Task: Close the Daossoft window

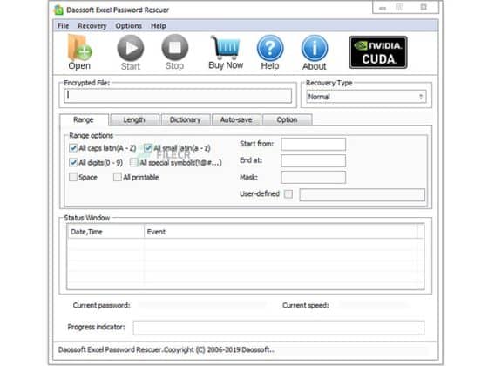Action: tap(424, 7)
